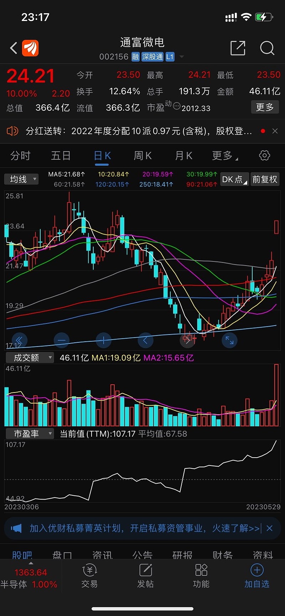
Task: Switch to 月K tab
Action: [x=184, y=156]
